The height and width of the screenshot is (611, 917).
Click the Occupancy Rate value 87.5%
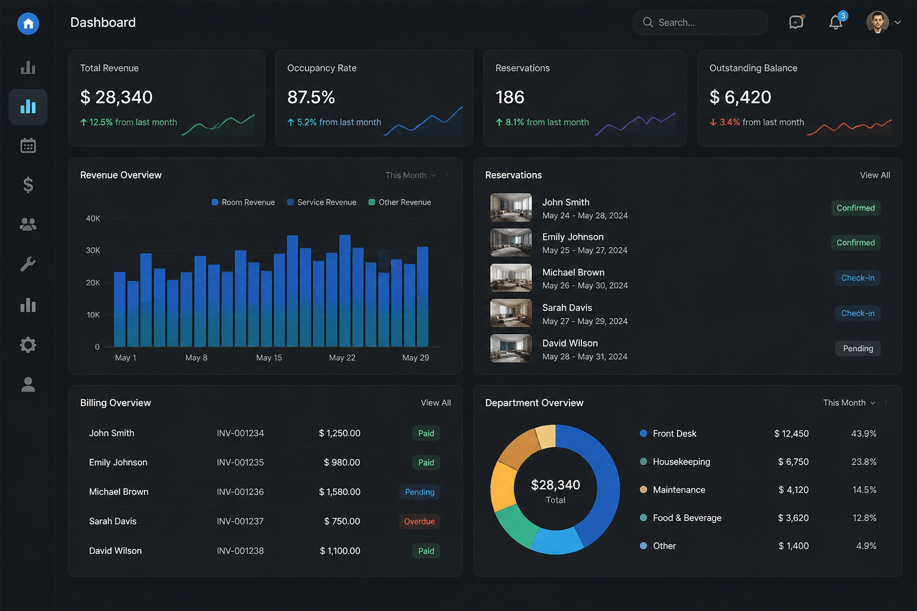[311, 97]
